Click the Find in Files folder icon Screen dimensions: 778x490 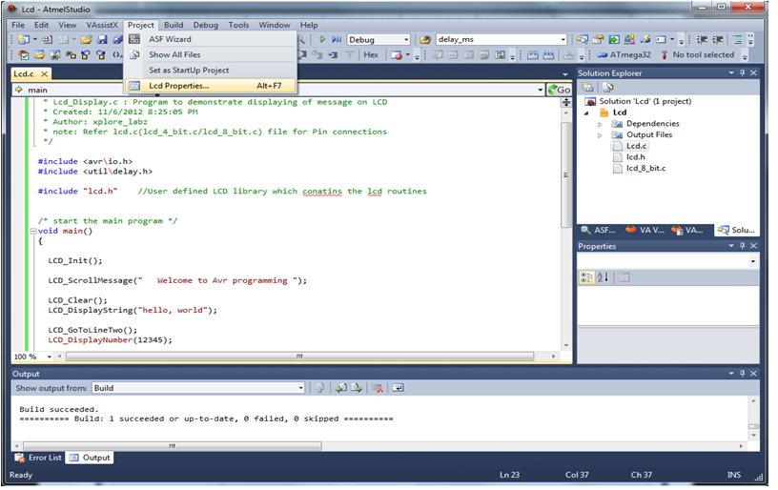point(424,40)
